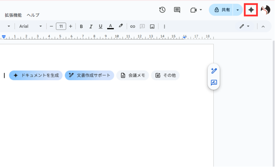The height and width of the screenshot is (167, 275).
Task: Open the text color picker
Action: pyautogui.click(x=110, y=27)
